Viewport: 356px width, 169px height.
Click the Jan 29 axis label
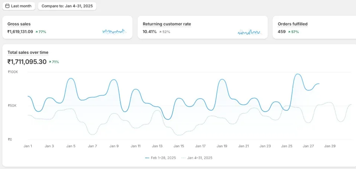[330, 146]
